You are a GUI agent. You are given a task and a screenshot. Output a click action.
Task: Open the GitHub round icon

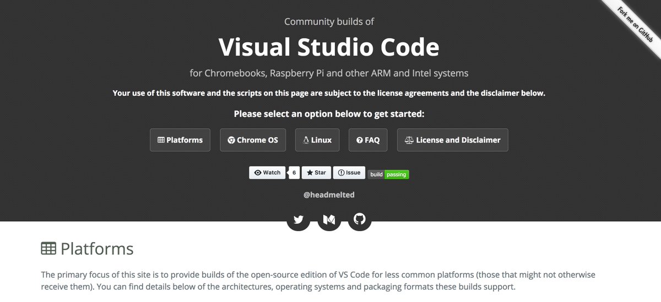coord(360,219)
